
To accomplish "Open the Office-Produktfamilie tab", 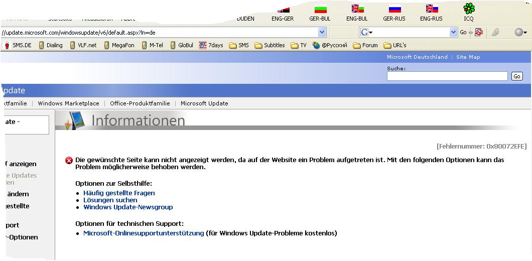I will pos(140,103).
